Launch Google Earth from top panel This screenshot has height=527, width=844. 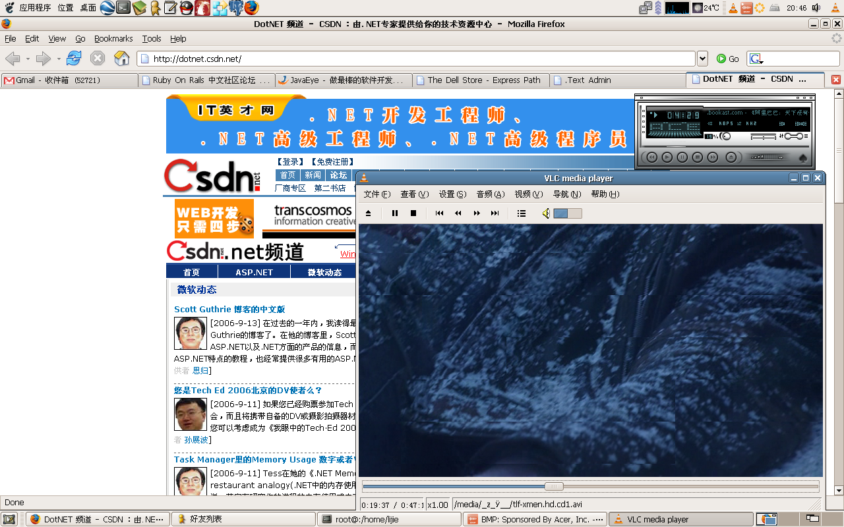tap(107, 8)
